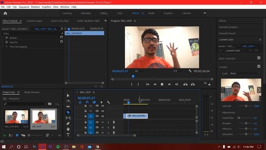Show hidden source panel tabs chevron
266x150 pixels.
[106, 20]
